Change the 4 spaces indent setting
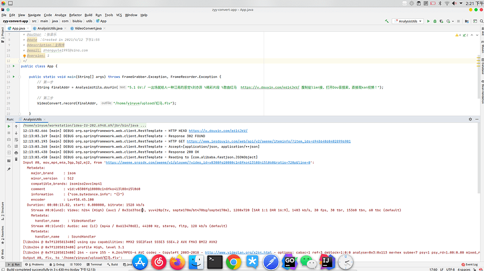Viewport: 484px width, 271px height. pyautogui.click(x=464, y=269)
